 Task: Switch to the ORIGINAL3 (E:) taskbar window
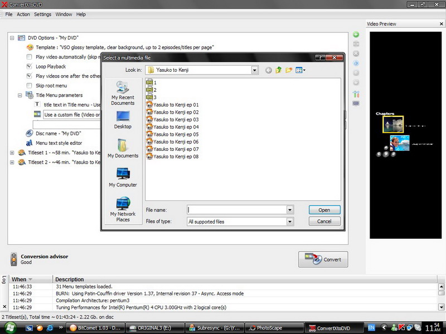[x=155, y=328]
